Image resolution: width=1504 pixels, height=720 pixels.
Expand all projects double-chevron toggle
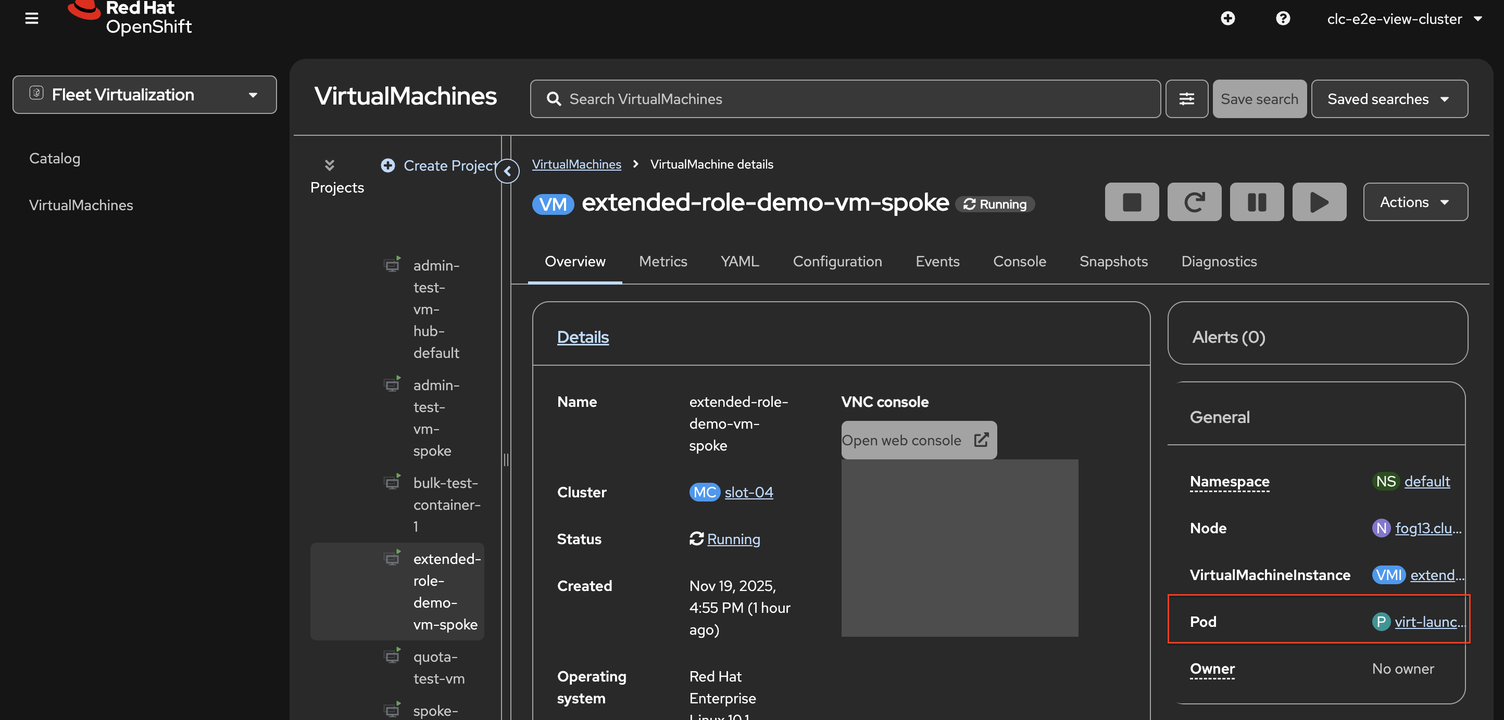329,165
